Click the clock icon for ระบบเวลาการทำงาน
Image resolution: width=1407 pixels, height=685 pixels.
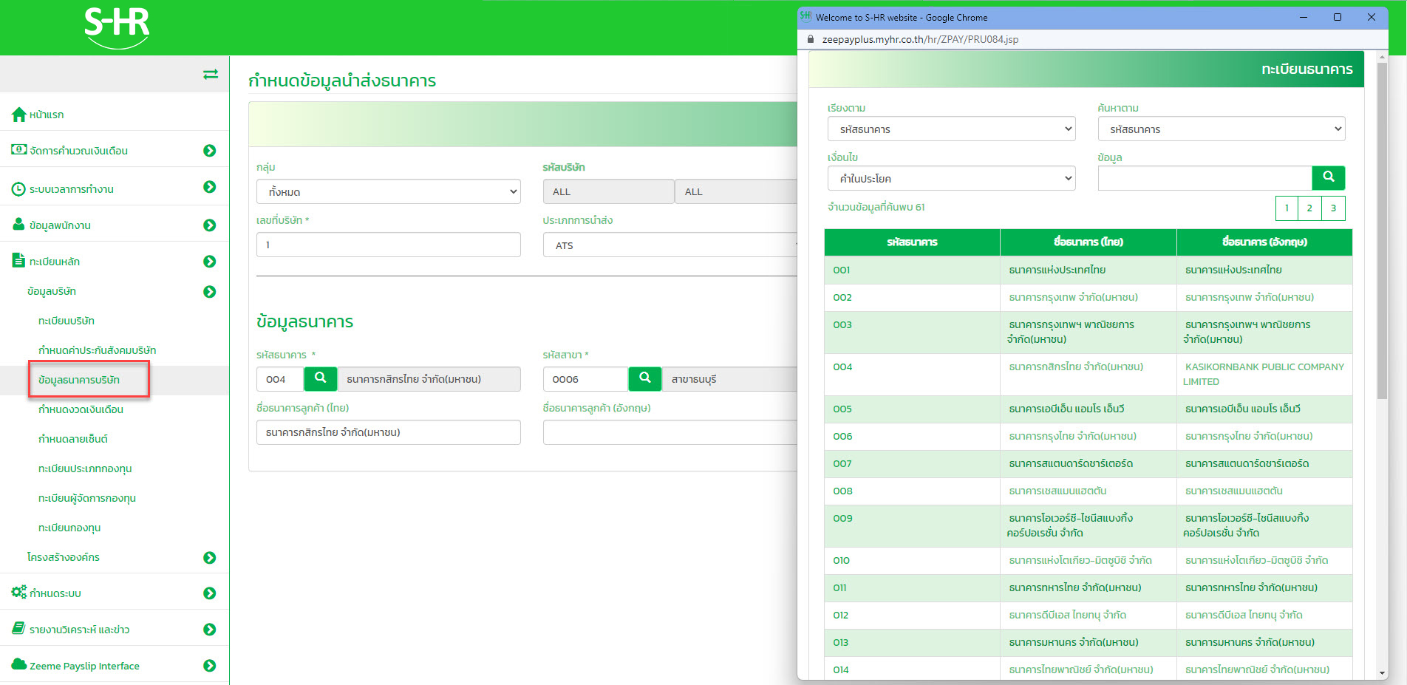point(18,188)
